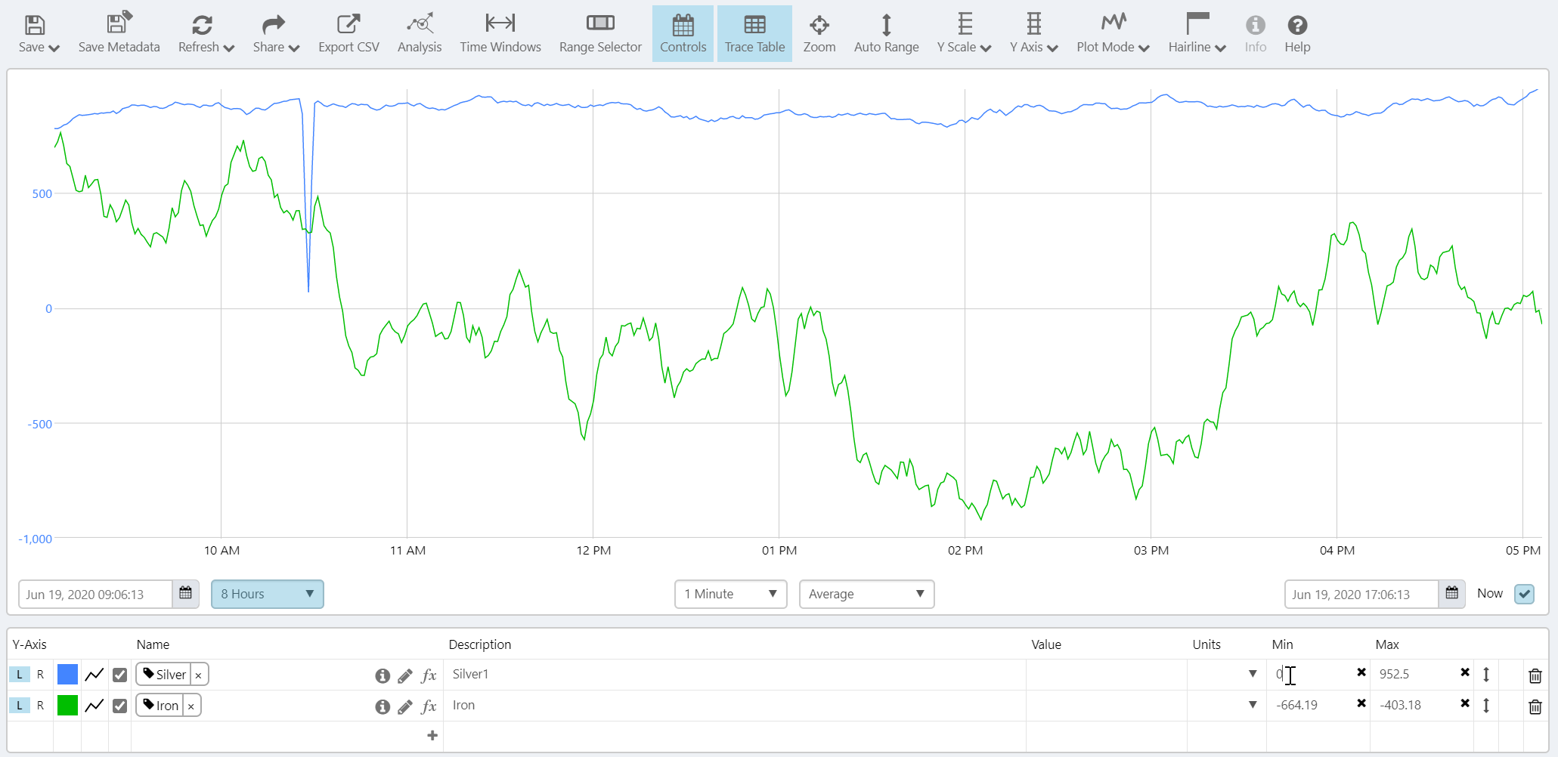1558x757 pixels.
Task: Toggle the Trace Table button
Action: (x=754, y=34)
